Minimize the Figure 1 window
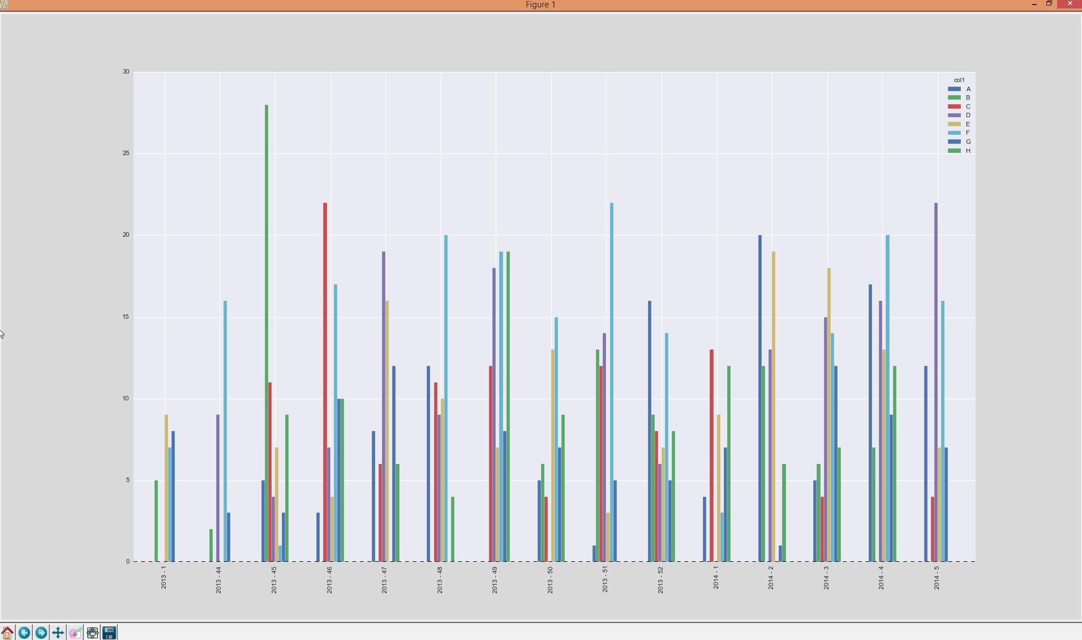The image size is (1082, 640). pyautogui.click(x=1034, y=4)
